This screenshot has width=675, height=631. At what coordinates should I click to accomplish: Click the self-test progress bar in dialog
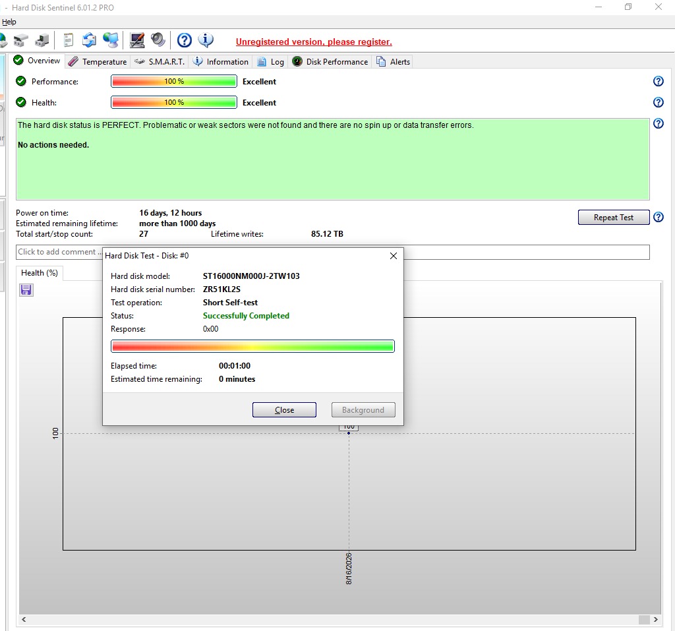click(x=252, y=346)
